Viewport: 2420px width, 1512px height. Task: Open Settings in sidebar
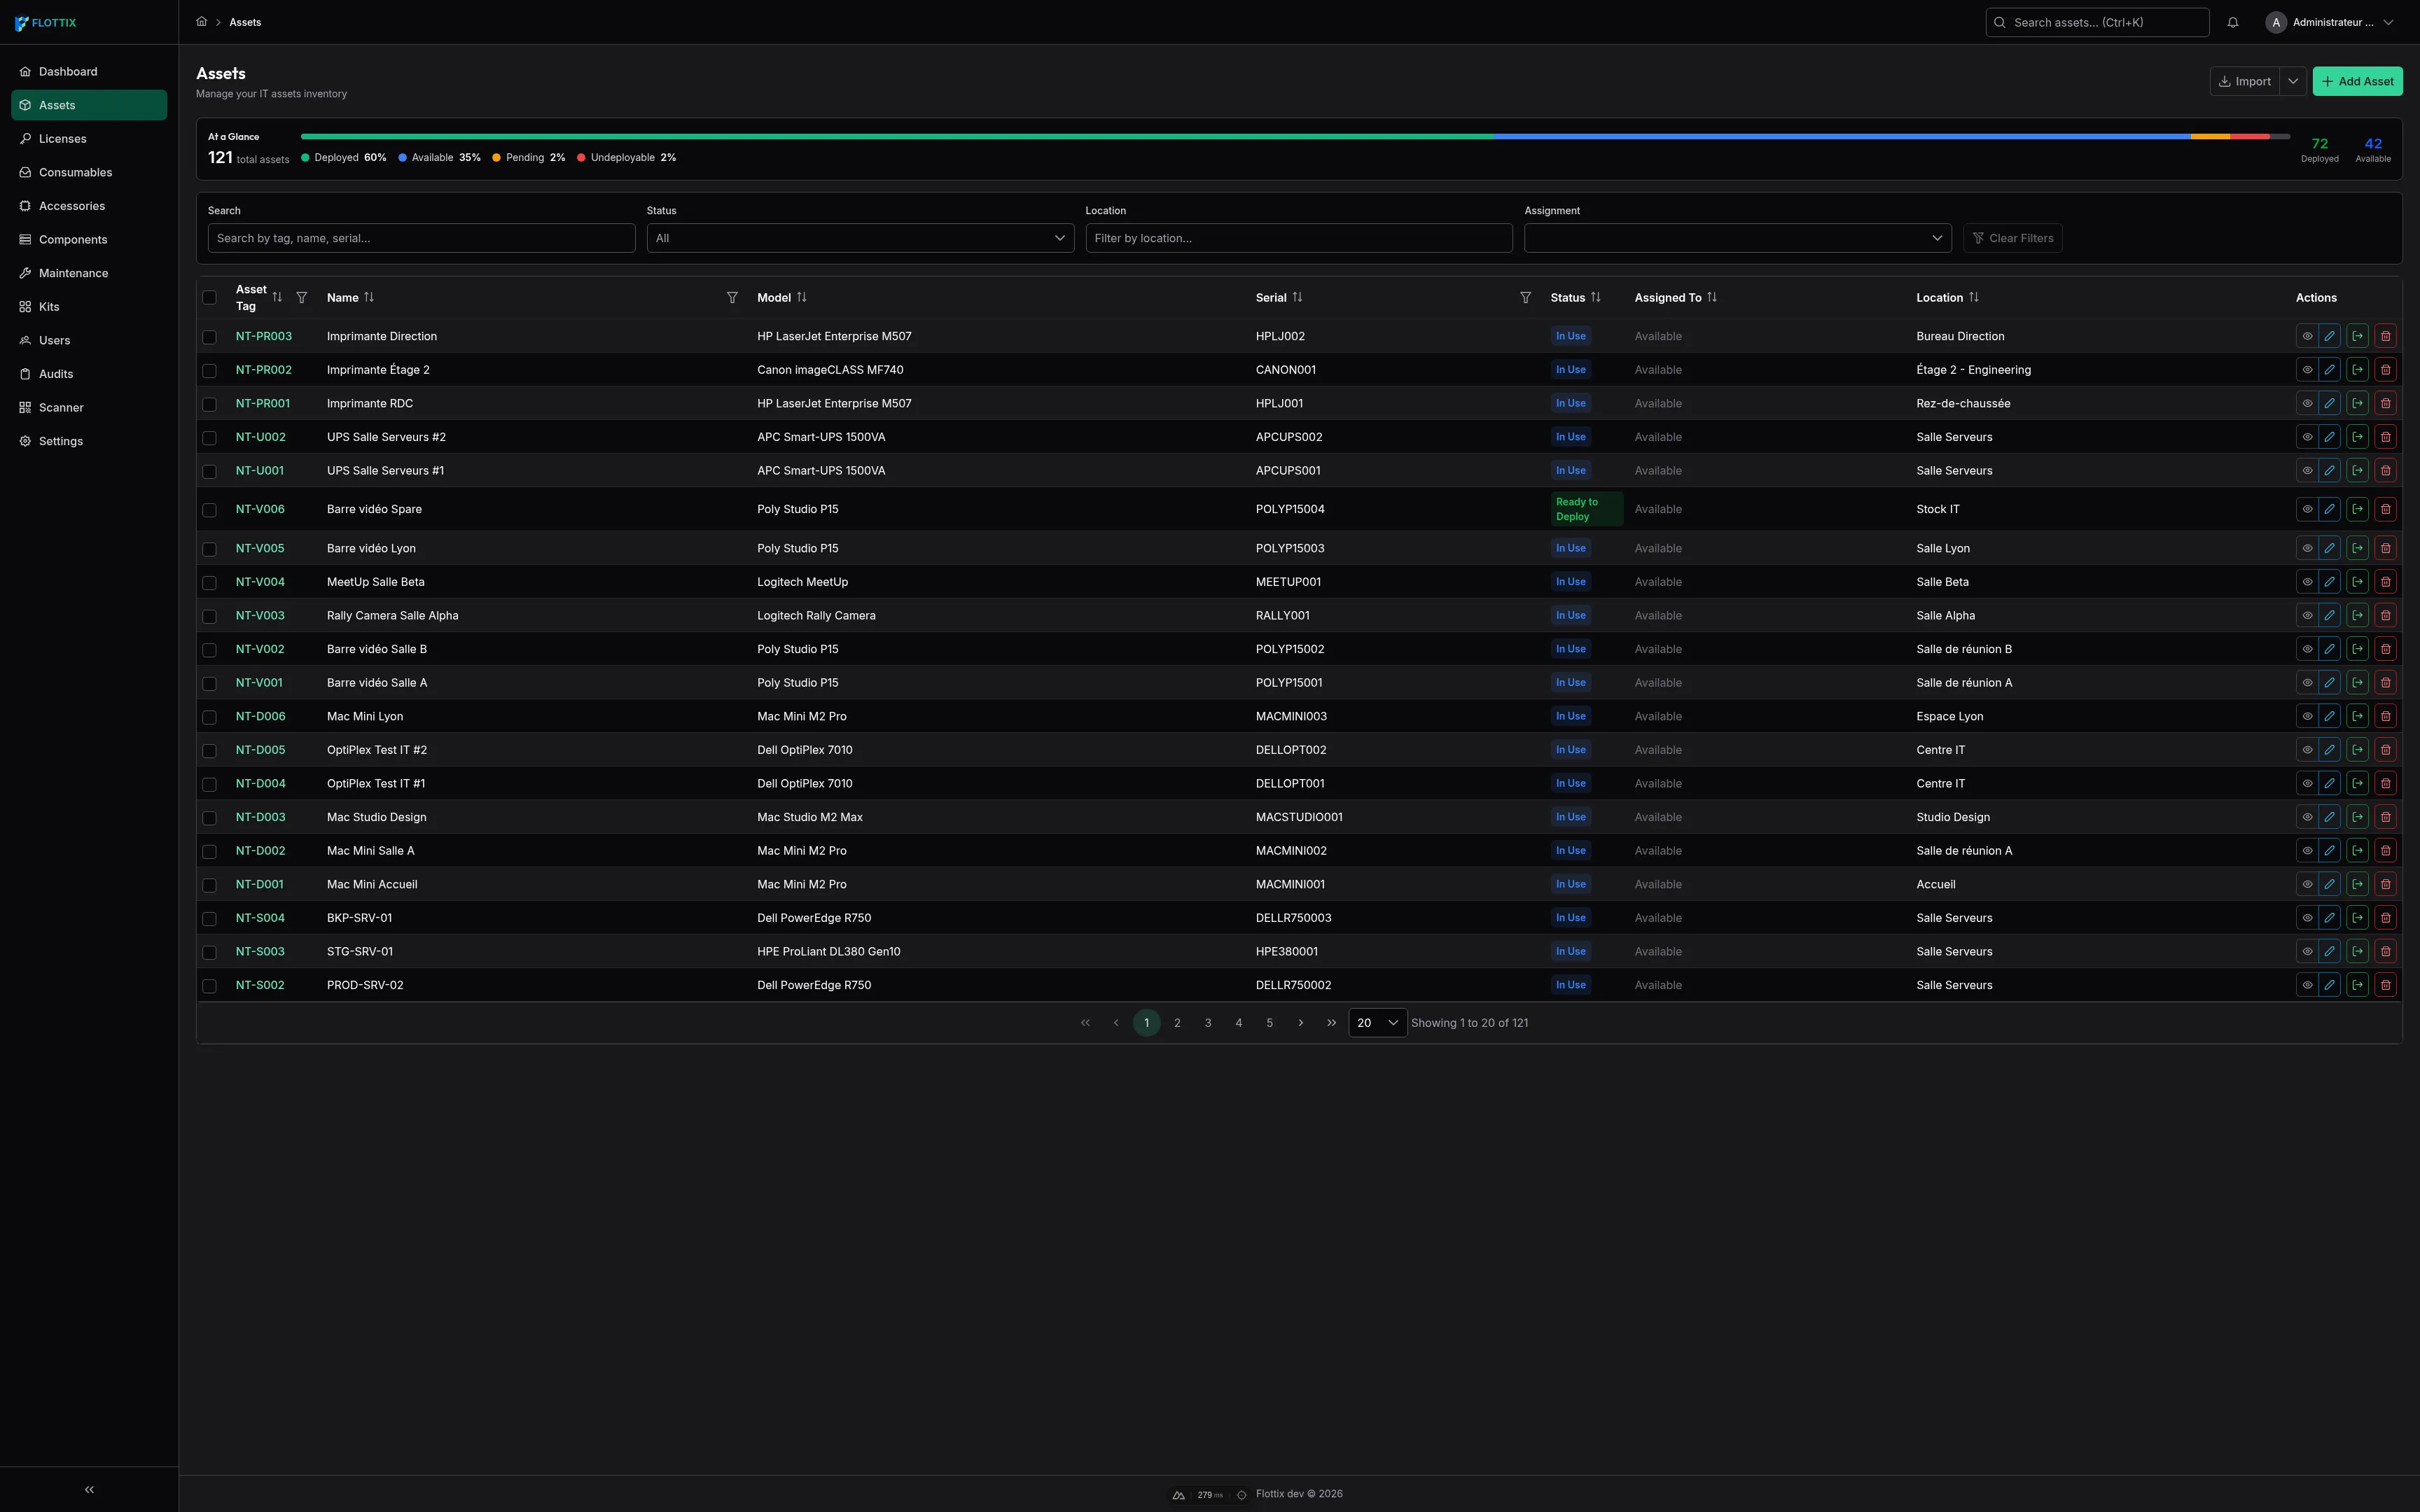point(89,441)
